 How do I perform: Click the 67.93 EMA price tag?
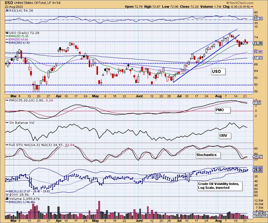(258, 58)
